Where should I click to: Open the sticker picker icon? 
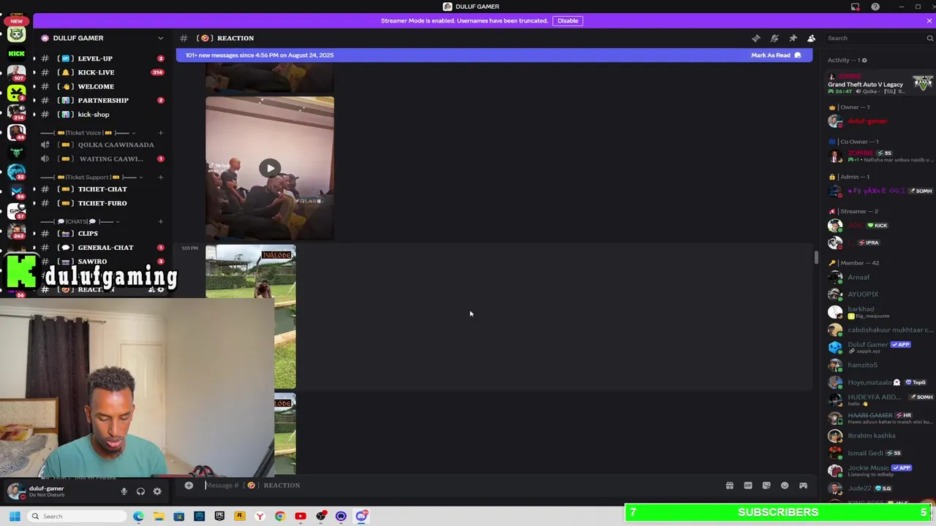coord(766,485)
